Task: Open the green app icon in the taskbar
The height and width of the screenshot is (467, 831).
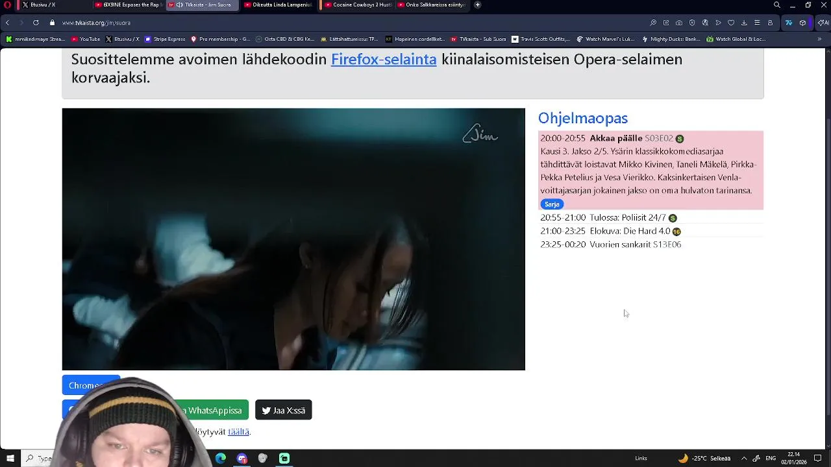Action: point(284,459)
